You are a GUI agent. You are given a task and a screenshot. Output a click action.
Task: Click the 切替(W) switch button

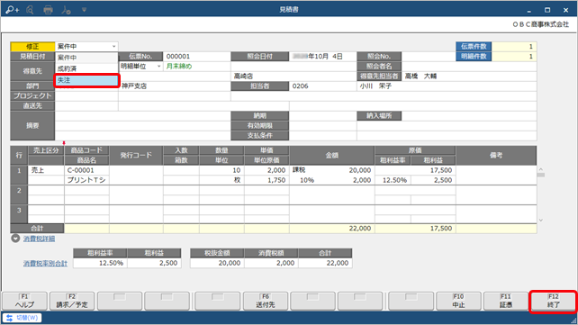coord(23,318)
